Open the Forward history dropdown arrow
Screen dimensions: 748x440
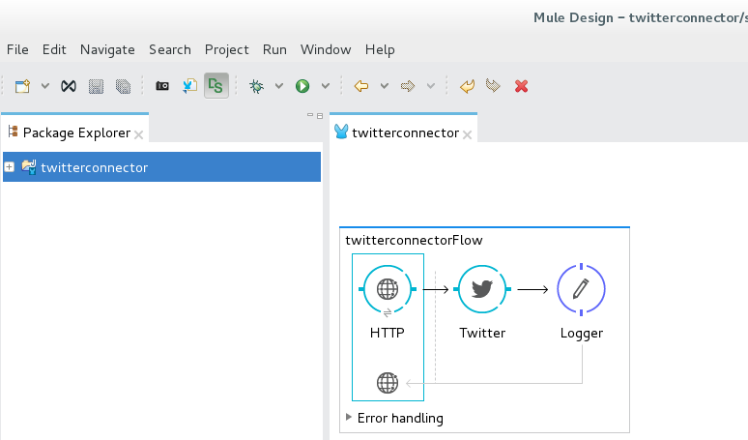point(431,86)
